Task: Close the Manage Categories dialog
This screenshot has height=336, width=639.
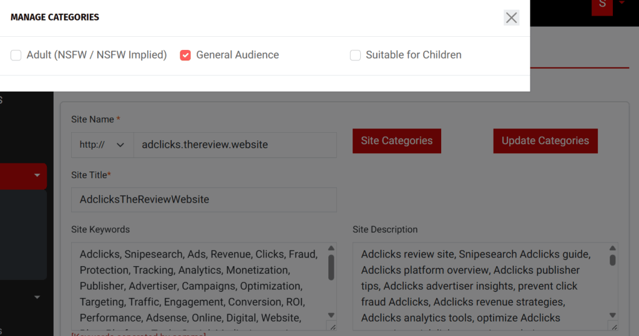Action: [x=511, y=17]
